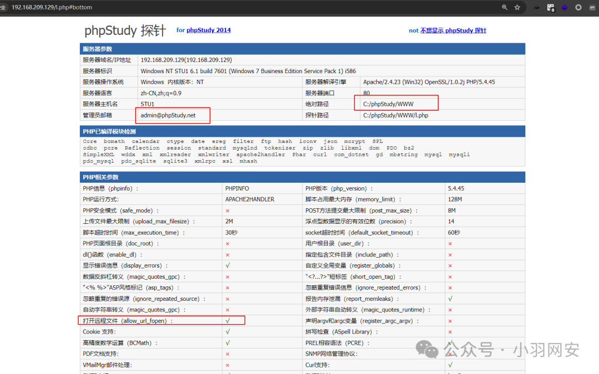Click the max_execution_time value 30秒

click(x=231, y=232)
